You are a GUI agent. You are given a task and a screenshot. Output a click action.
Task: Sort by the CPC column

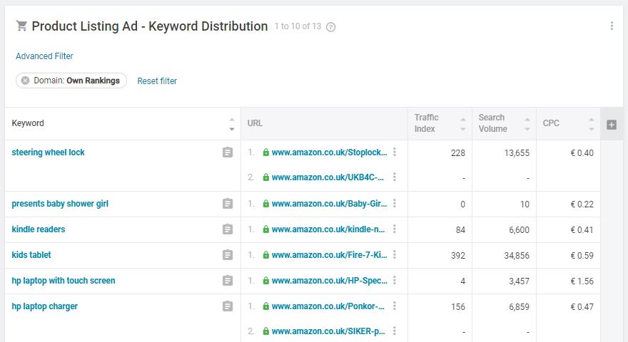click(591, 124)
